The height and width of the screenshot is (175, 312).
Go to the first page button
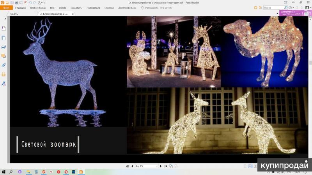(x=128, y=166)
